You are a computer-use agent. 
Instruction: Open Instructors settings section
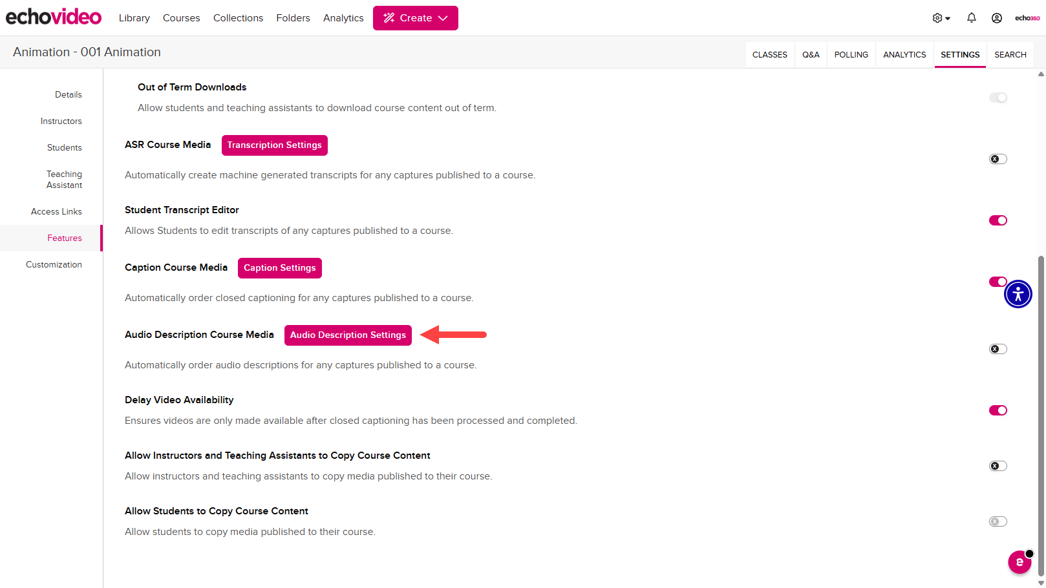pos(61,121)
